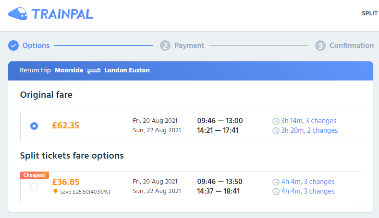The height and width of the screenshot is (218, 379).
Task: Click the return-trip swap arrows icon
Action: point(94,70)
